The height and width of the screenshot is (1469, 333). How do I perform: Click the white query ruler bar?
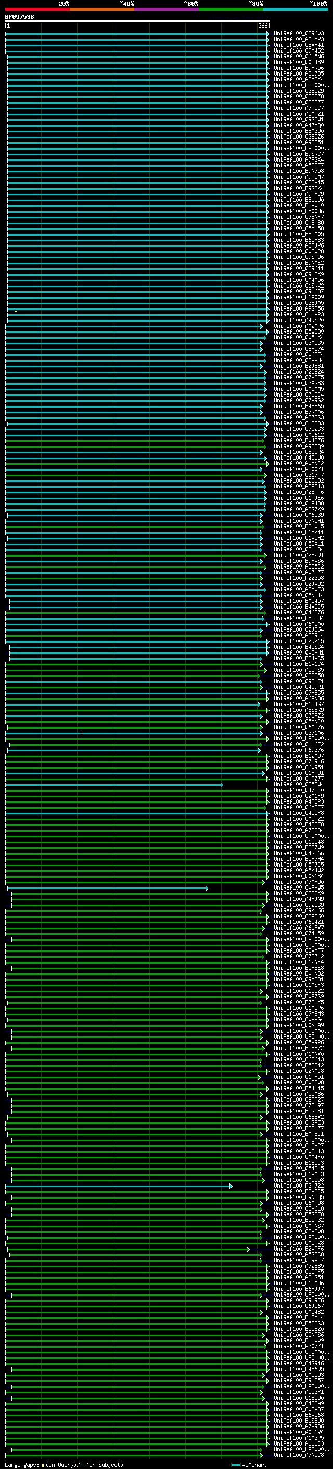tap(137, 22)
